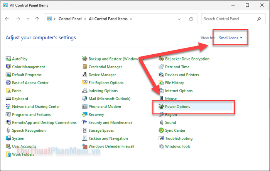
Task: Click the System icon
Action: 8,138
